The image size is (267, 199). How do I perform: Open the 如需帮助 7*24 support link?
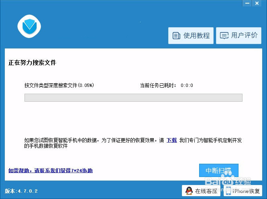[51, 171]
